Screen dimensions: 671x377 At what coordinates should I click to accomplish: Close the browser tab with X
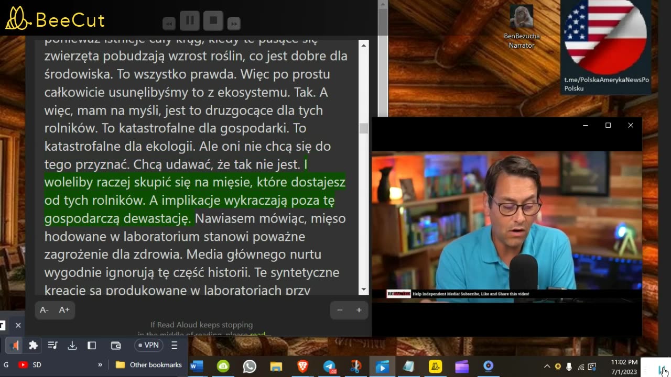click(18, 325)
